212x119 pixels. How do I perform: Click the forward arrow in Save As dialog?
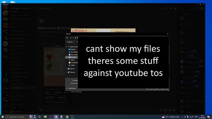point(71,38)
